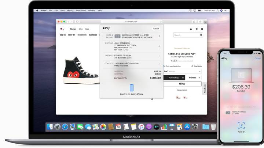Open the country flag dropdown
Viewport: 264px width, 148px height.
click(x=62, y=29)
